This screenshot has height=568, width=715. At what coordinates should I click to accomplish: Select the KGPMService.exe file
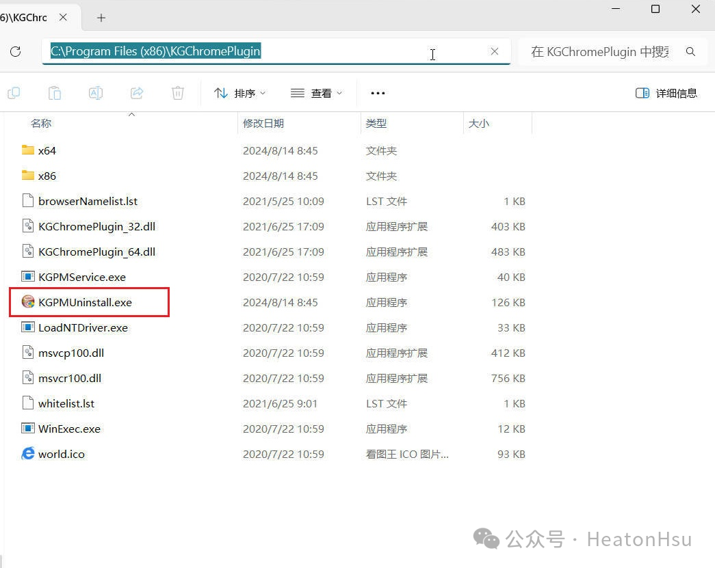(x=82, y=277)
